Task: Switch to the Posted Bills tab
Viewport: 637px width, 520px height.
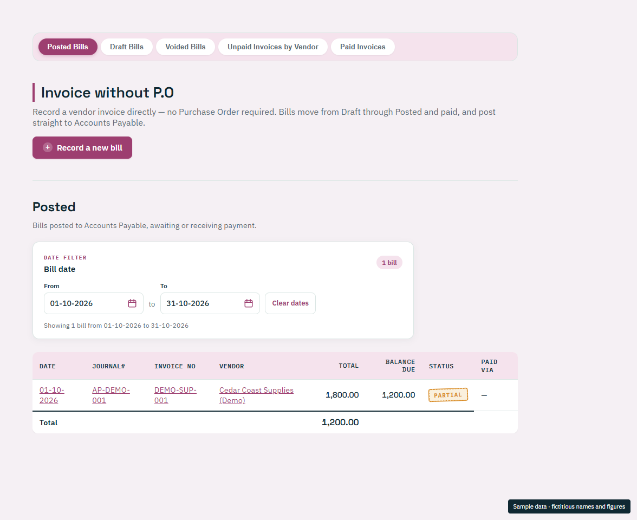Action: 68,47
